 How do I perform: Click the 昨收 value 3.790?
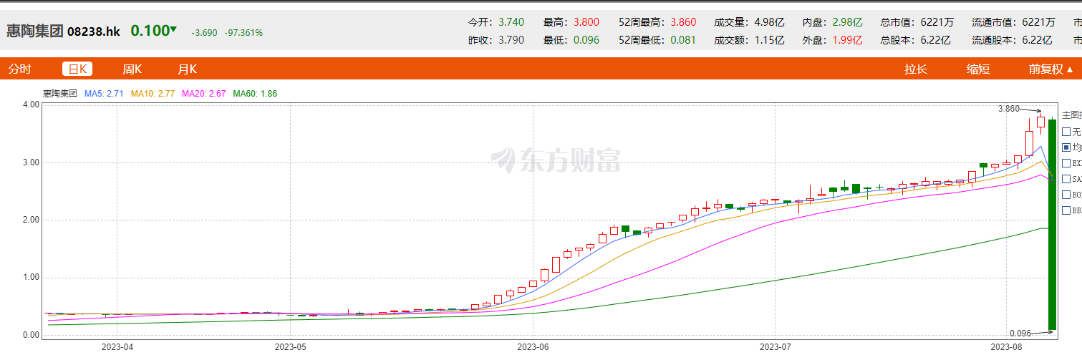[x=511, y=40]
